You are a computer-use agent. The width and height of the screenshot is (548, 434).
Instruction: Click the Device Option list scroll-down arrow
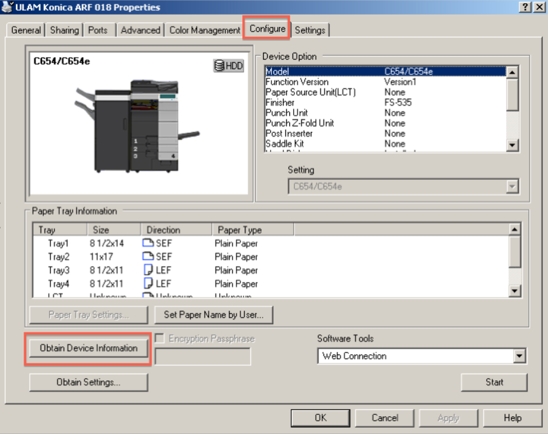(512, 145)
